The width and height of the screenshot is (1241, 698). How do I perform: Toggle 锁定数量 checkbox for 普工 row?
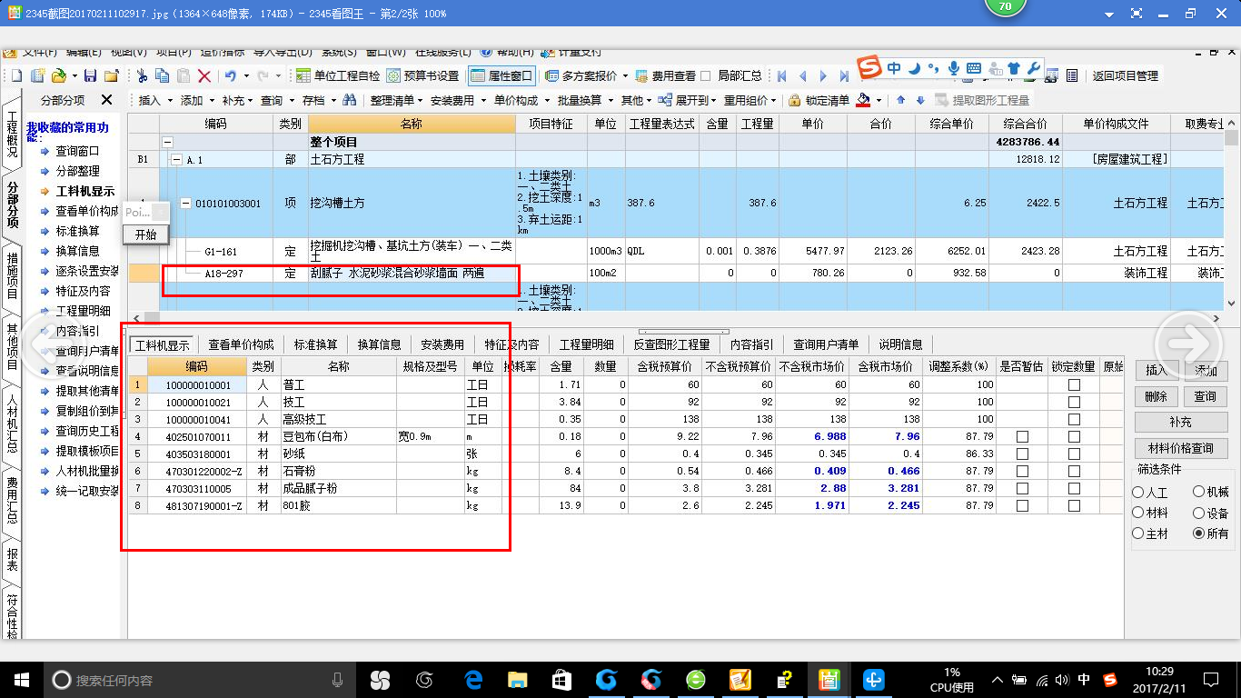tap(1074, 385)
